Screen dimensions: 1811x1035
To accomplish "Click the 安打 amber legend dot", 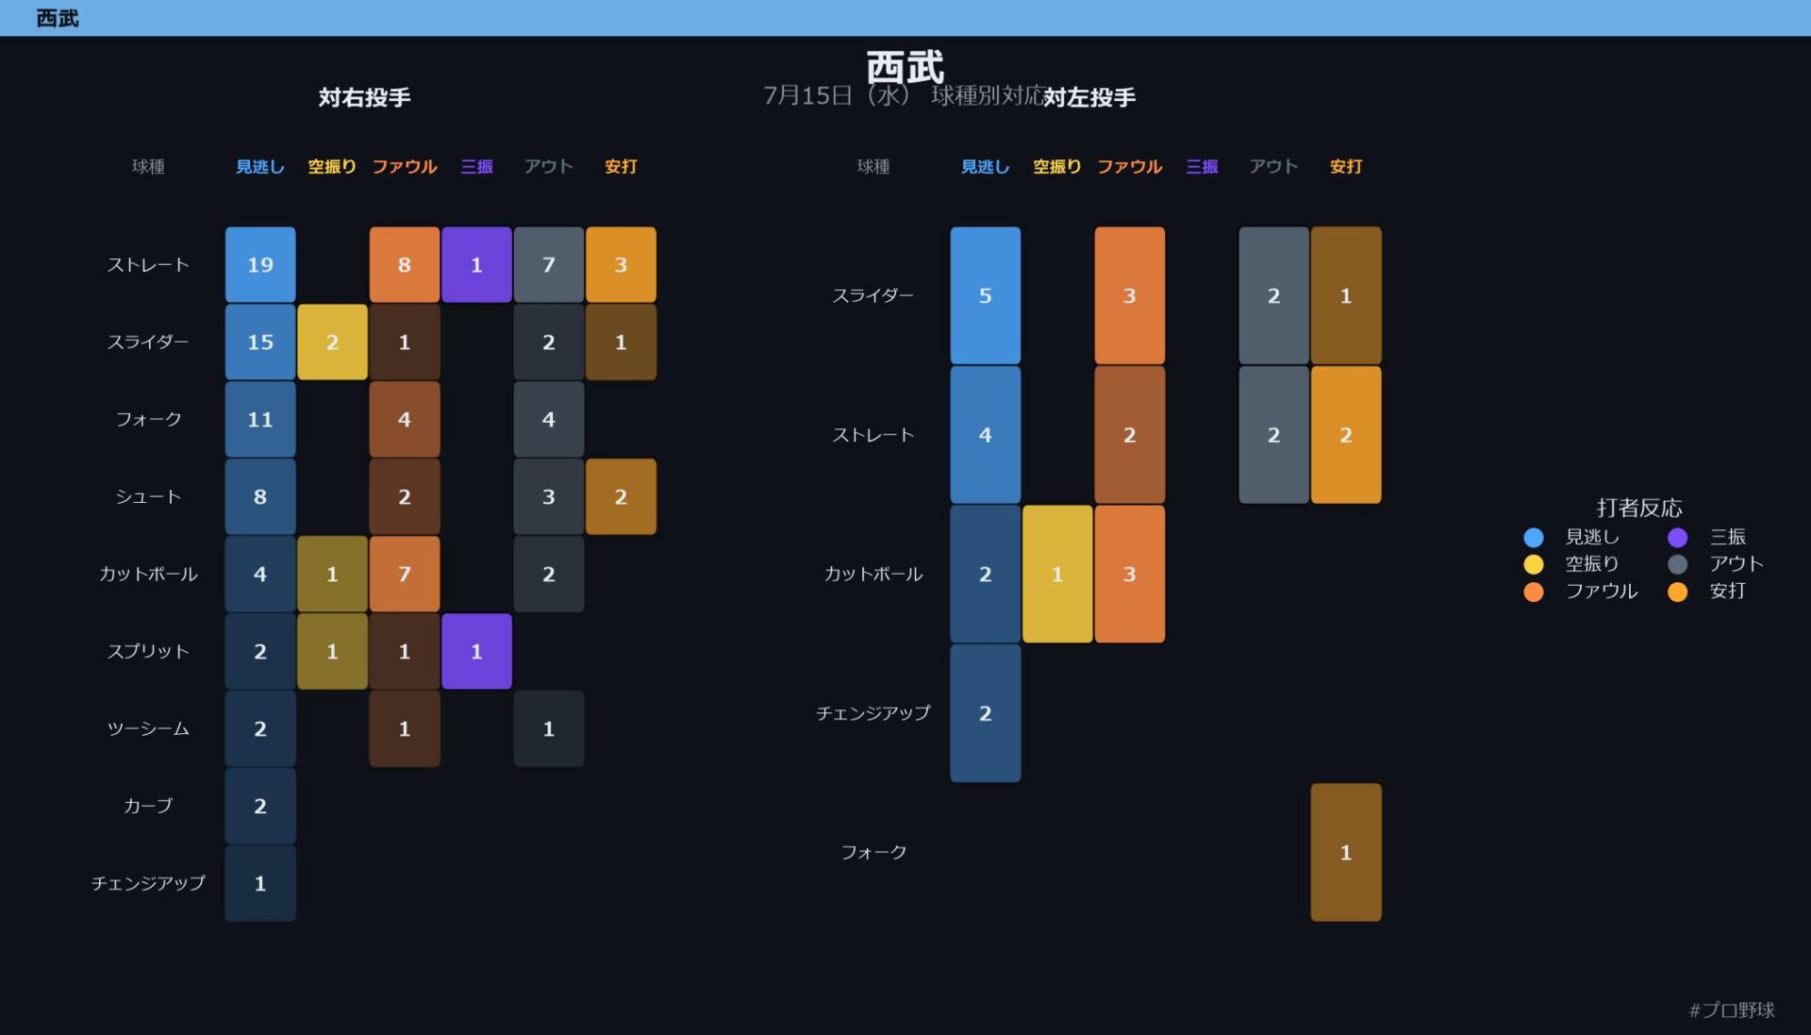I will click(x=1677, y=592).
